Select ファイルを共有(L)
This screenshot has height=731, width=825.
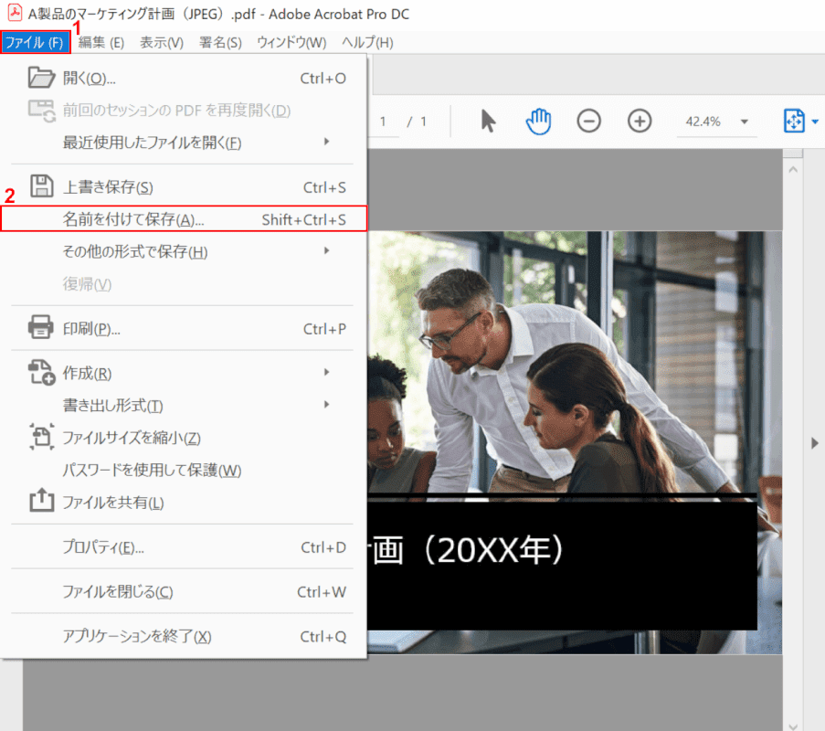pos(184,502)
